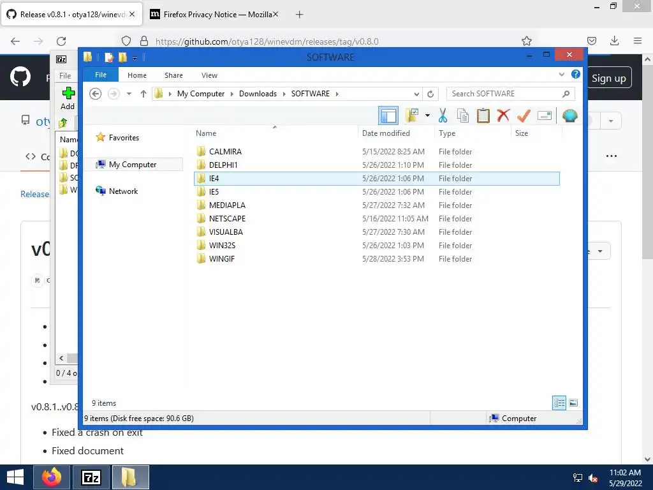
Task: Click the Cut scissors icon
Action: click(443, 115)
